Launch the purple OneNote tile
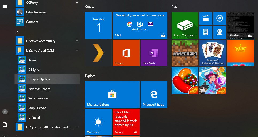This screenshot has width=258, height=137. (x=154, y=53)
